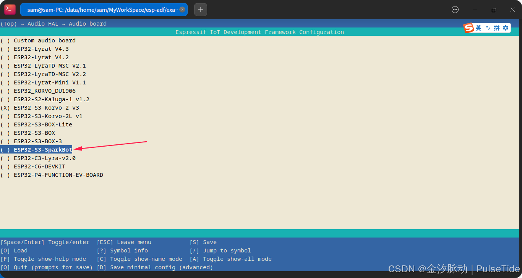Select ESP32-S3-Korvo-2L v1 board
Screen dimensions: 522x278
[41, 116]
